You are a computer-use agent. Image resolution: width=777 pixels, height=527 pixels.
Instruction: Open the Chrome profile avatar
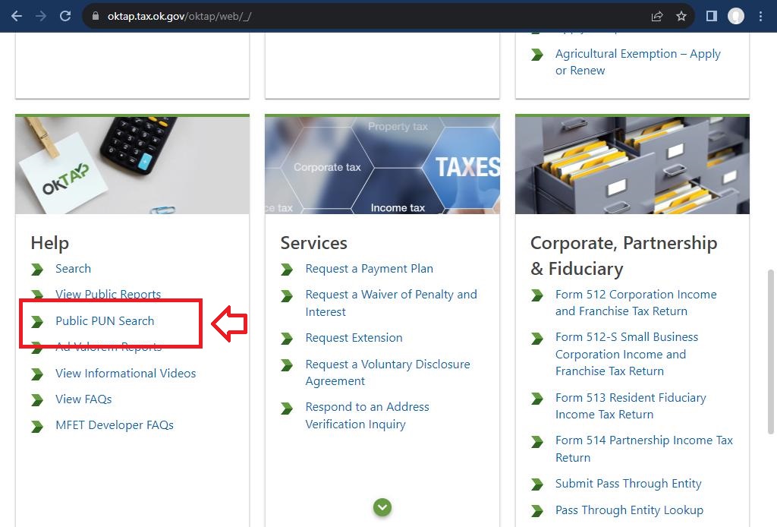[736, 17]
